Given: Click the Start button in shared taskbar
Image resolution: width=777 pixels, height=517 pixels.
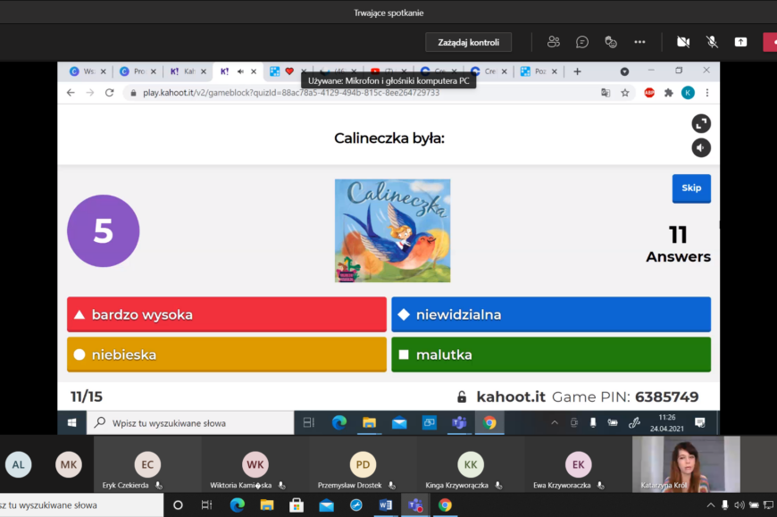Looking at the screenshot, I should click(71, 423).
